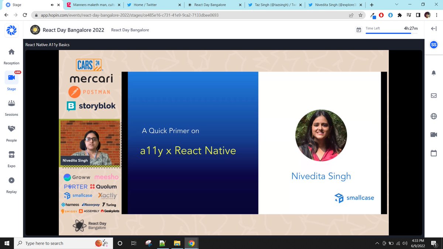The height and width of the screenshot is (249, 443).
Task: Open the messages envelope icon
Action: click(x=434, y=96)
